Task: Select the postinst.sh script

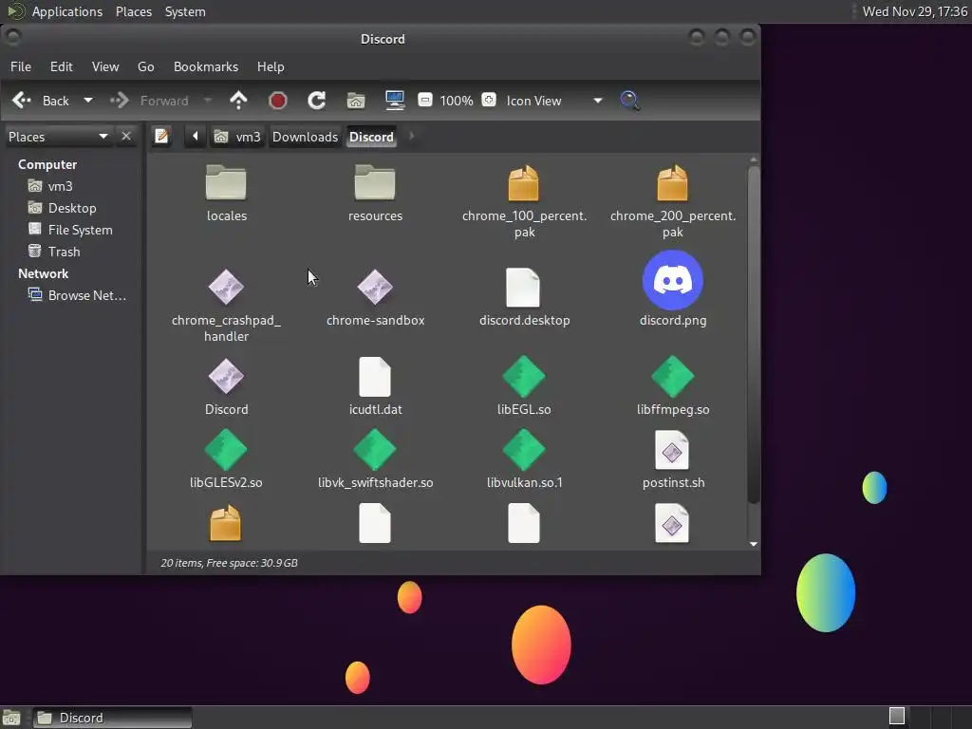Action: coord(673,459)
